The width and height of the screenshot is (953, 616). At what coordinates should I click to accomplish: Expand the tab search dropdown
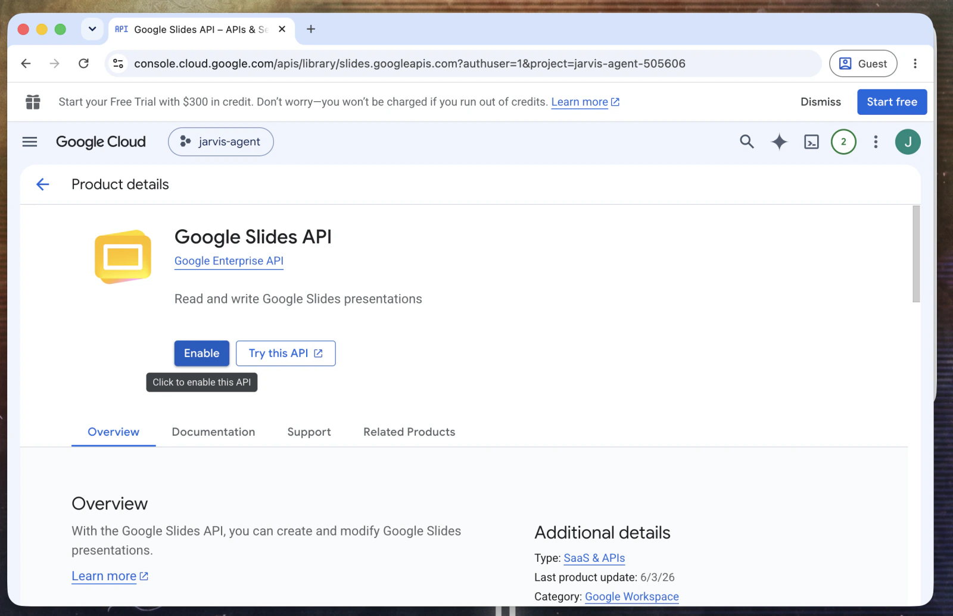pyautogui.click(x=92, y=29)
